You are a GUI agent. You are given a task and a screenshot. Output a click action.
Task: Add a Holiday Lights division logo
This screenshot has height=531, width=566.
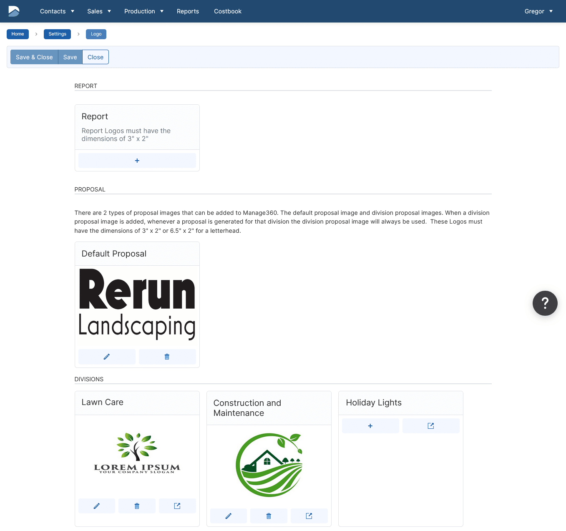(370, 426)
